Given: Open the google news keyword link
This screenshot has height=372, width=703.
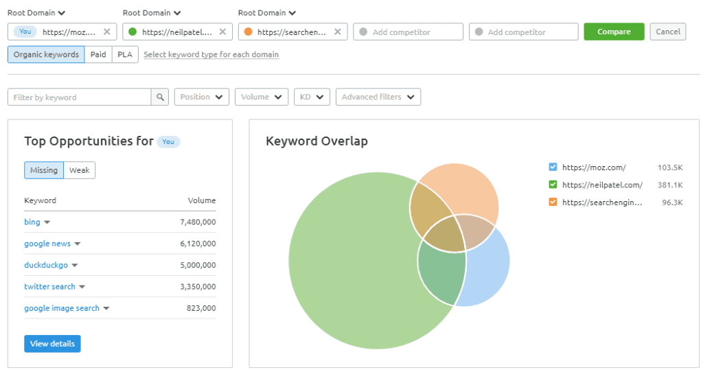Looking at the screenshot, I should (47, 244).
